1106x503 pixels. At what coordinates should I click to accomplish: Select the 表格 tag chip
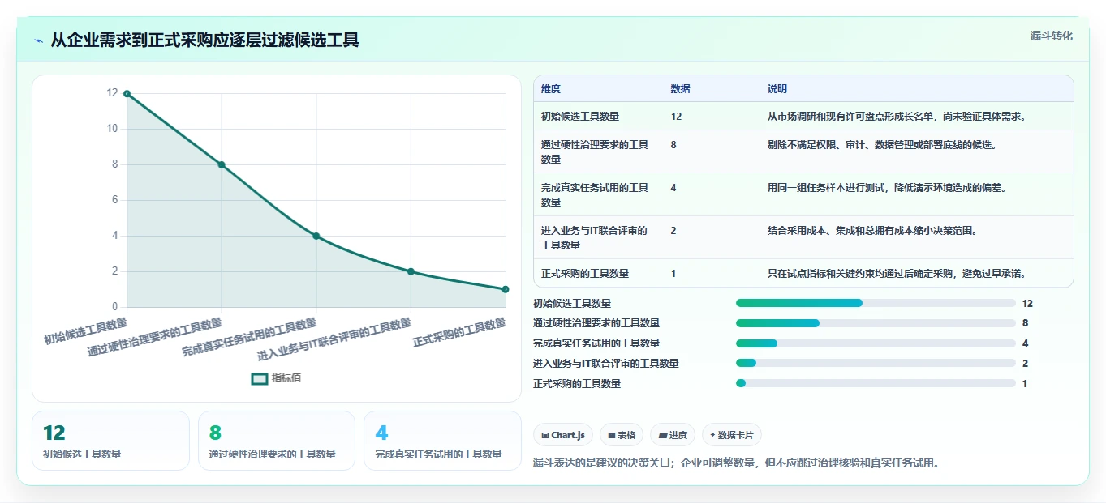pyautogui.click(x=622, y=435)
